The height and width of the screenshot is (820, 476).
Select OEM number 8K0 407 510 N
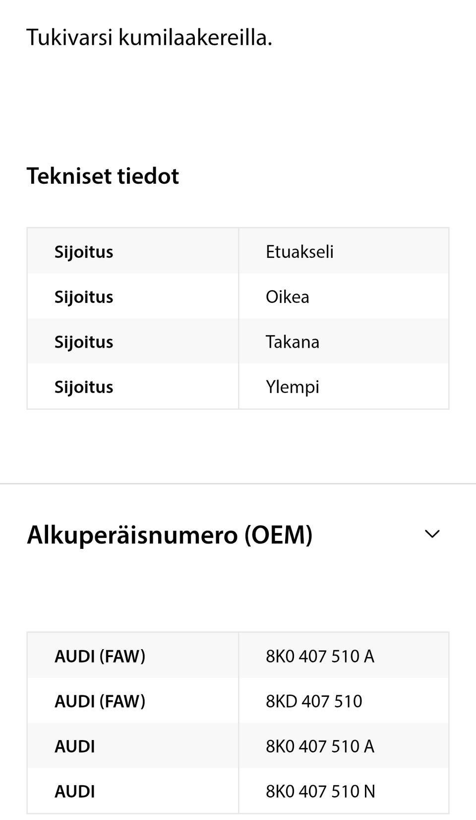click(320, 791)
